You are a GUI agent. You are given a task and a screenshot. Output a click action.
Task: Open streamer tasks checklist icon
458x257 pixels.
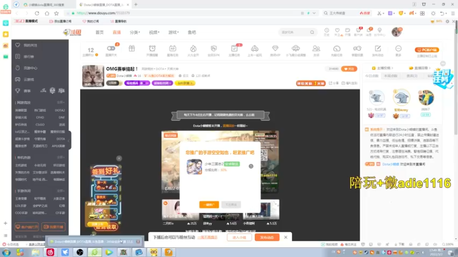tap(234, 49)
